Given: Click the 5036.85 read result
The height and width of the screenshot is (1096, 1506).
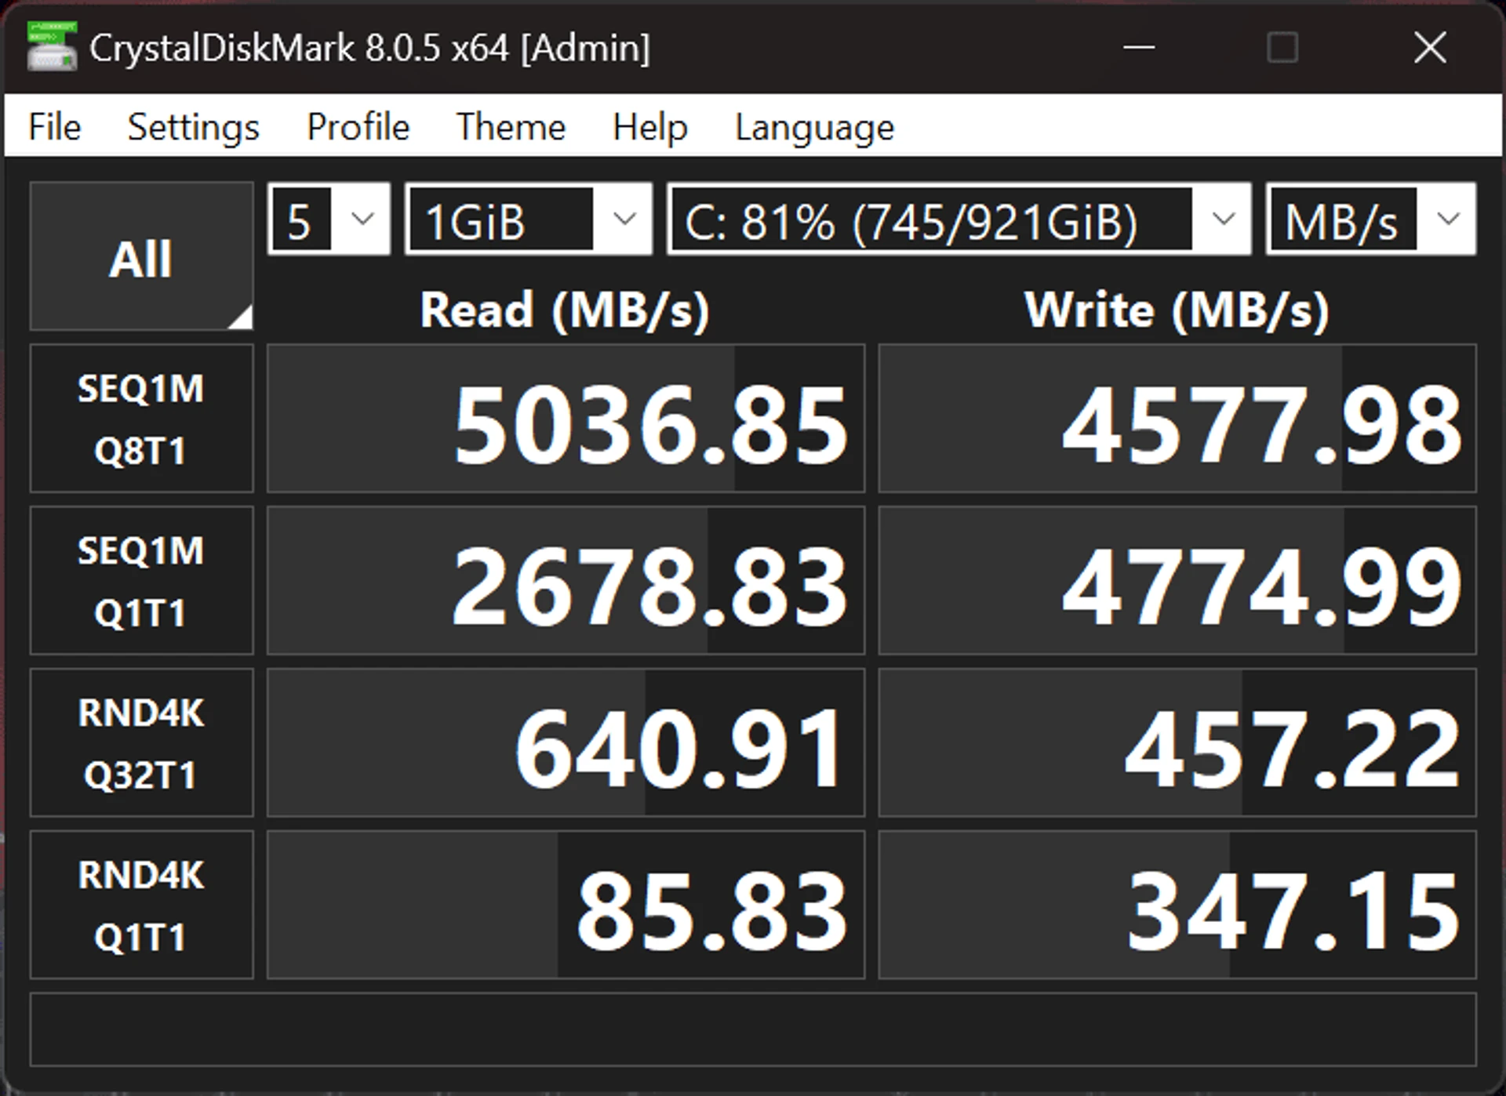Looking at the screenshot, I should (x=566, y=419).
